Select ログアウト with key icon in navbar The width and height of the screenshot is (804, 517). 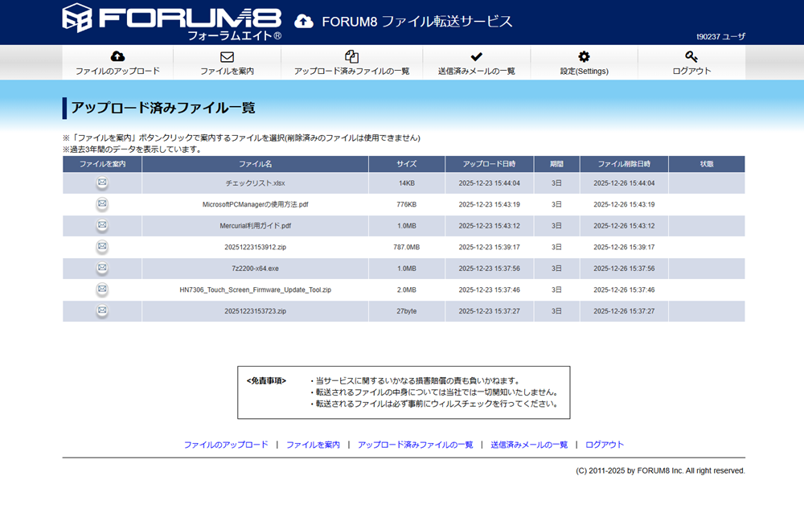(x=691, y=63)
